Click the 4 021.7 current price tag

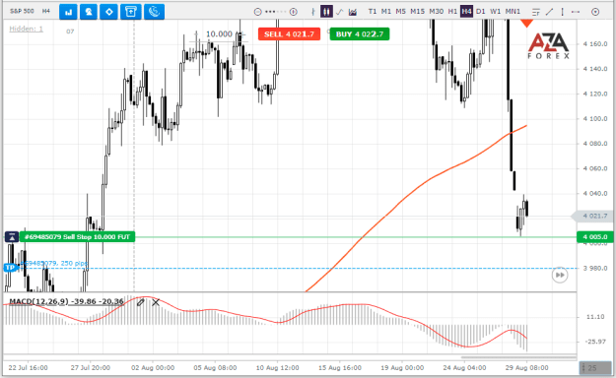point(592,216)
